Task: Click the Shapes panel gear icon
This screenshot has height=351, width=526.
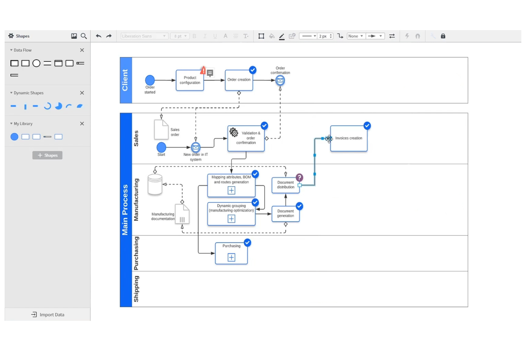Action: click(x=10, y=36)
